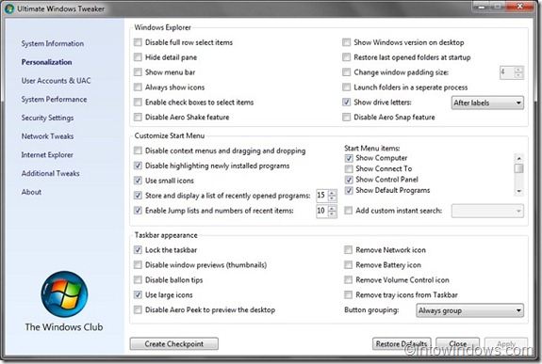Click The Windows Club logo
This screenshot has height=364, width=542.
click(x=64, y=294)
